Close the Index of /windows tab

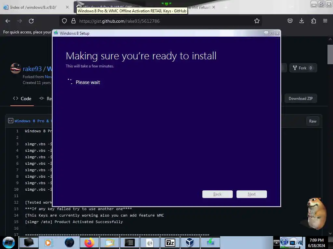pyautogui.click(x=67, y=7)
